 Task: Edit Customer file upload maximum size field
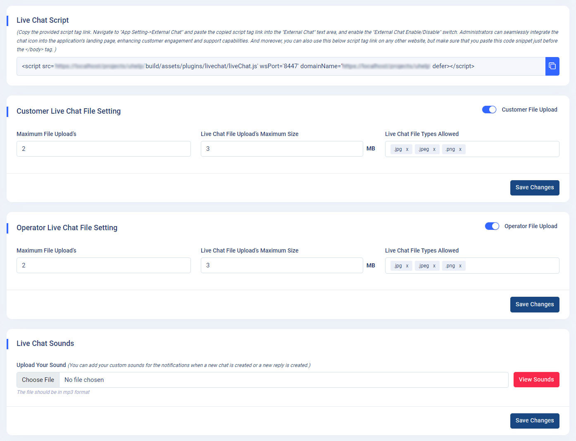[x=282, y=149]
